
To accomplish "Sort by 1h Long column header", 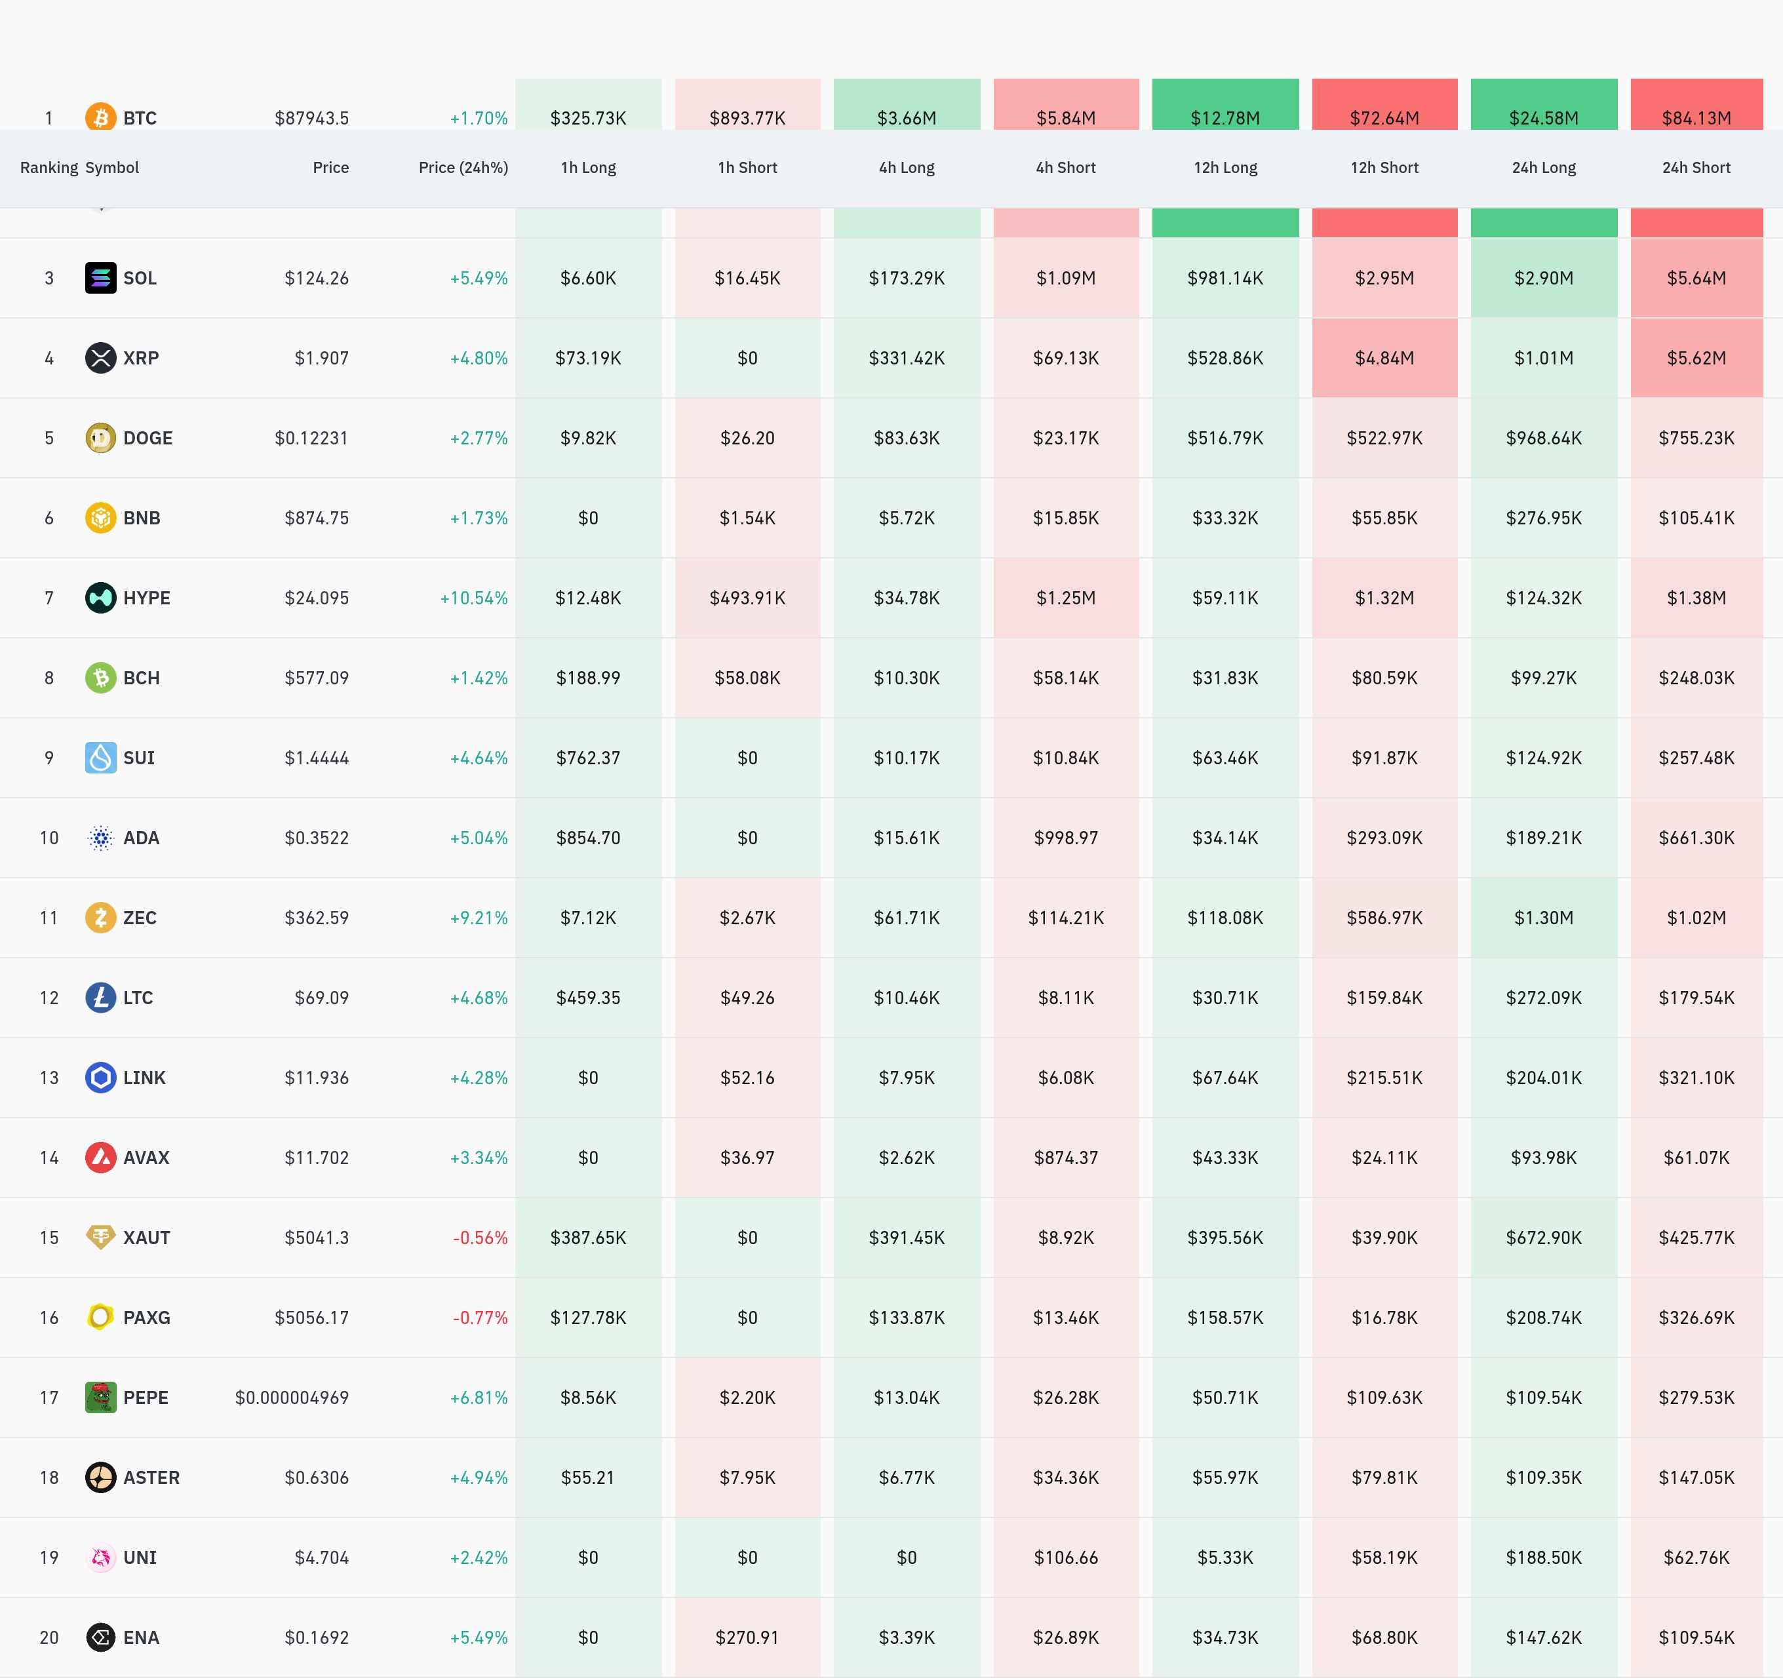I will [x=589, y=168].
